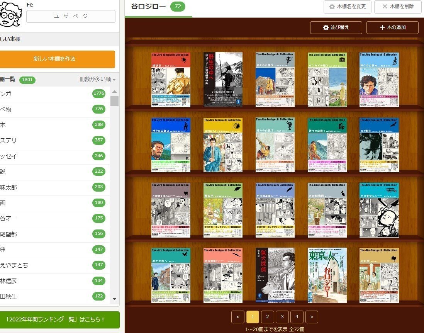Click 本棚を削除 delete shelf button

pyautogui.click(x=398, y=7)
